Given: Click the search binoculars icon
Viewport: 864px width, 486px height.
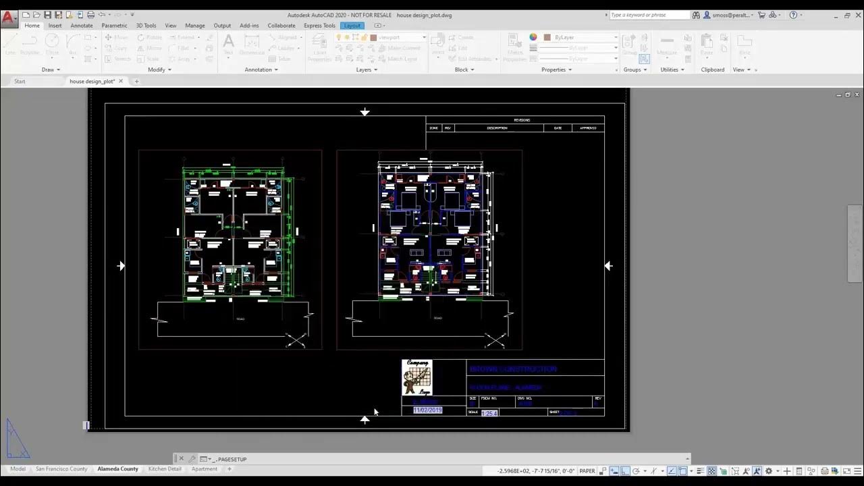Looking at the screenshot, I should tap(697, 15).
